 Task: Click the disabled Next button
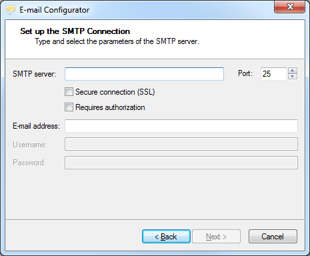pyautogui.click(x=216, y=237)
